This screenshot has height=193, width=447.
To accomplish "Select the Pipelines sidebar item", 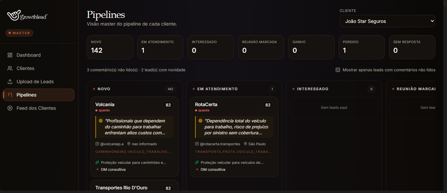I will coord(39,95).
